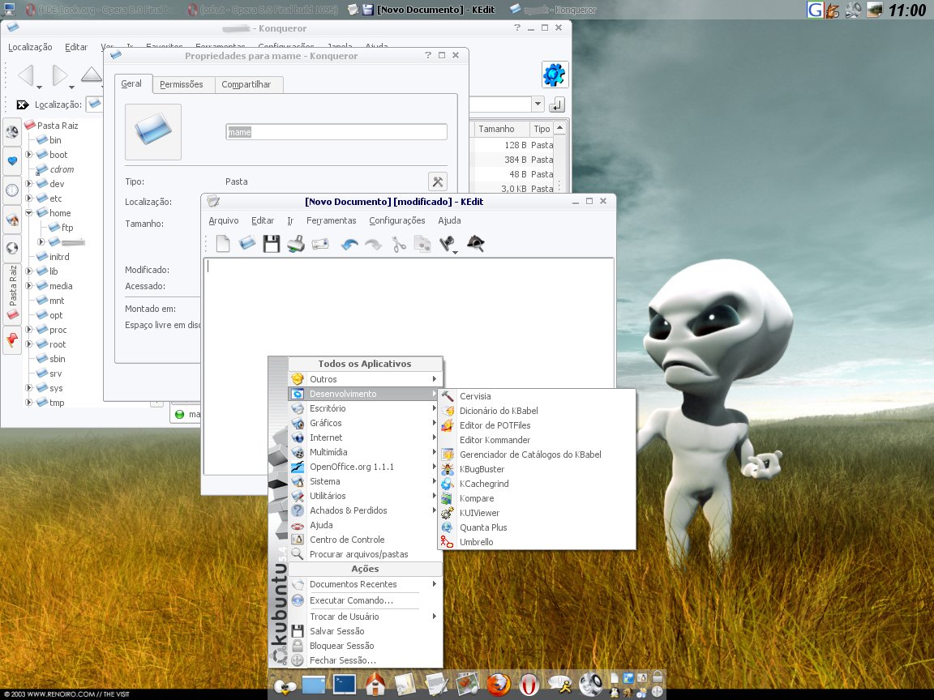Open Centro de Controle

pos(365,540)
